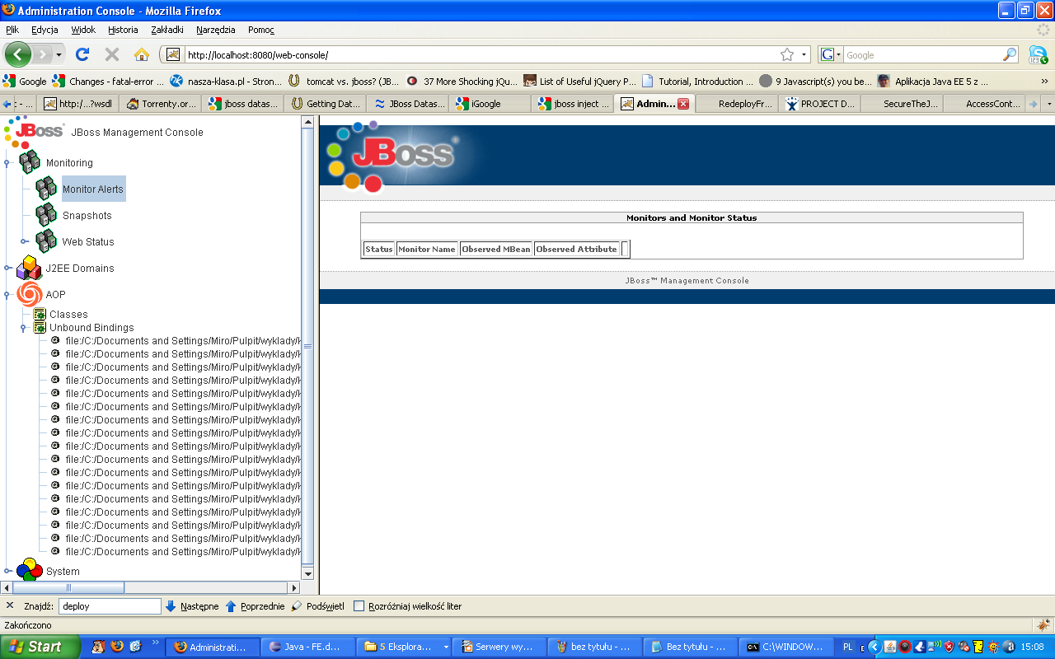Click the Znajdź find text field
Screen dimensions: 1055x659
(110, 606)
